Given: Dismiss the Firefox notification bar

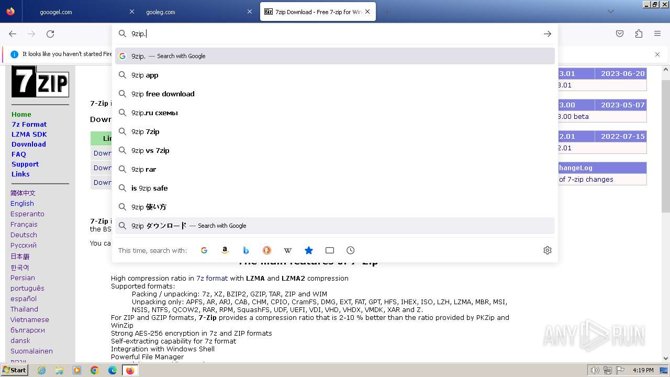Looking at the screenshot, I should tap(657, 54).
